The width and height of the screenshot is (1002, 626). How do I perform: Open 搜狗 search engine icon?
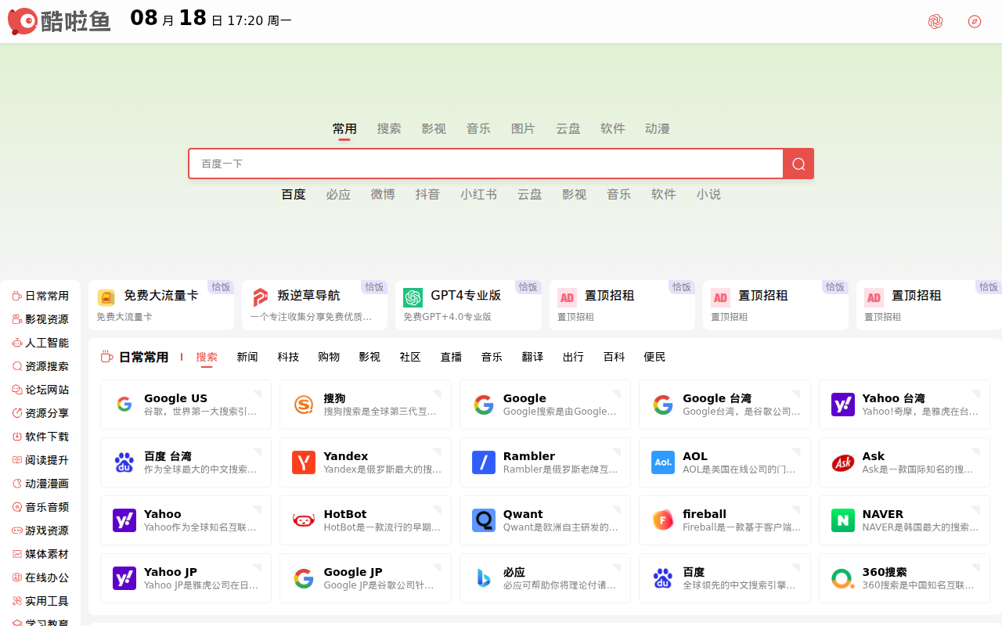[x=304, y=405]
